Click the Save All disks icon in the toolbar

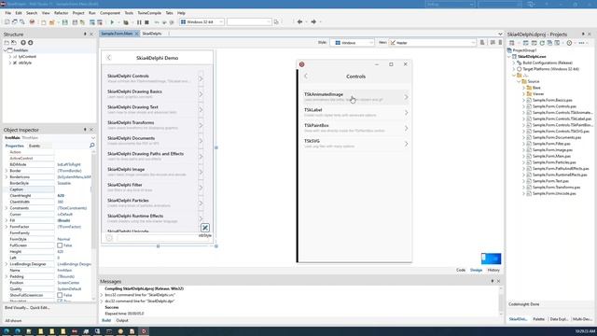75,22
